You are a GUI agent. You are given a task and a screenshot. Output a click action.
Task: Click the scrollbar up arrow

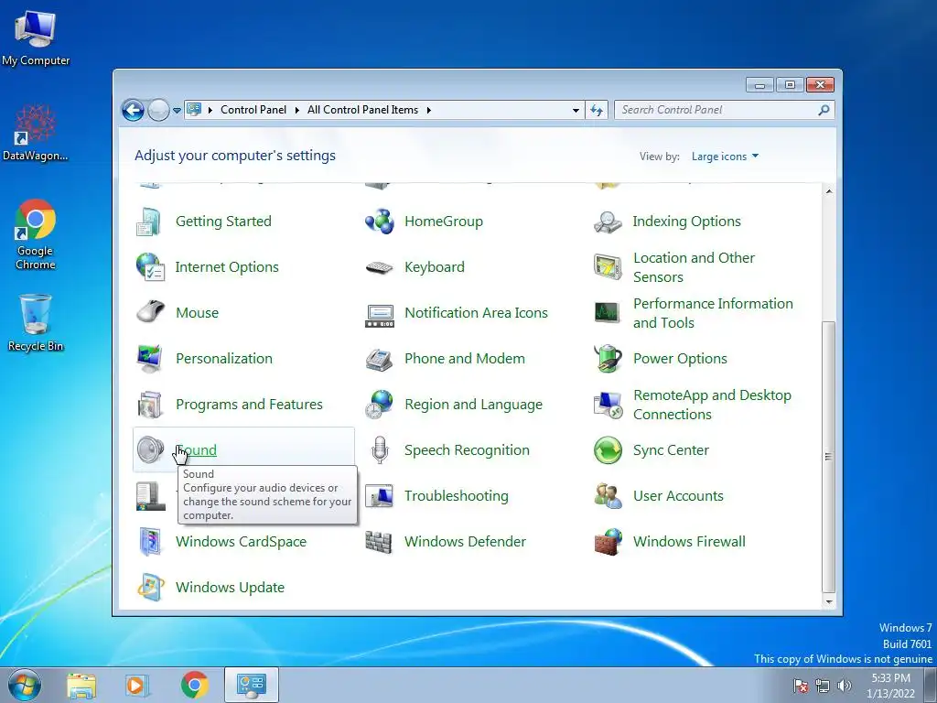(829, 191)
